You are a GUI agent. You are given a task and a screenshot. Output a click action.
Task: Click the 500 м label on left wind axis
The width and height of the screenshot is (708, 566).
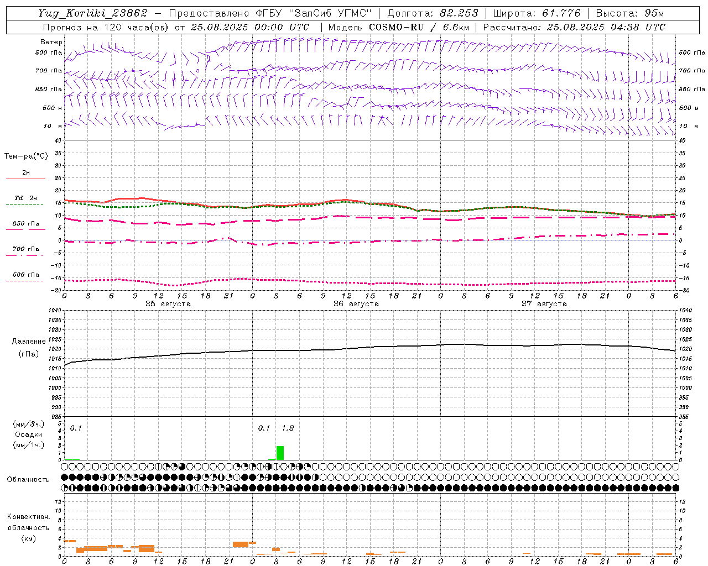(53, 108)
